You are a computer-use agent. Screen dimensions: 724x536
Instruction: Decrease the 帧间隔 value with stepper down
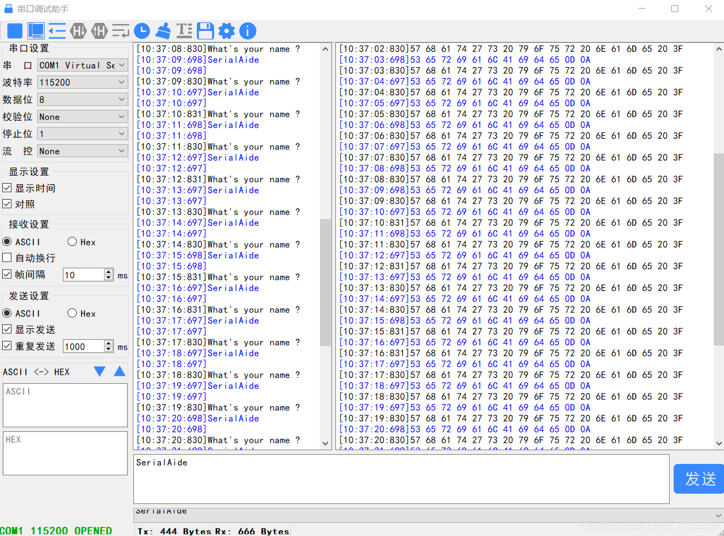[x=109, y=278]
